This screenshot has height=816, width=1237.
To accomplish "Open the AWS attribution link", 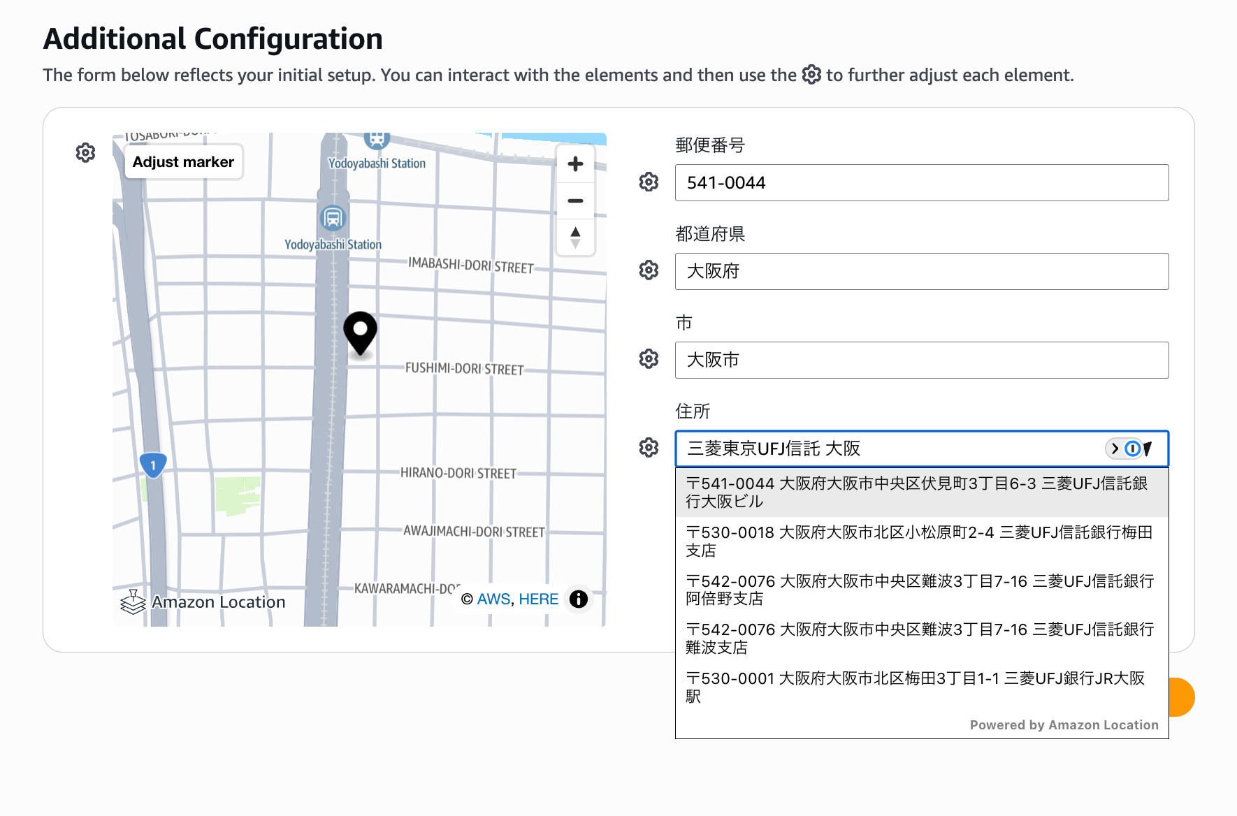I will click(493, 599).
